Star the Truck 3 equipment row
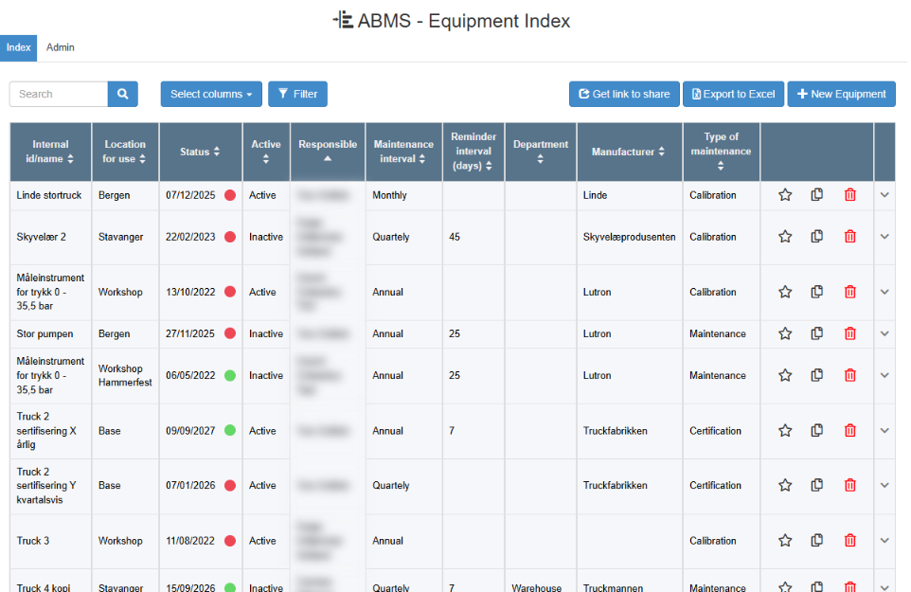The height and width of the screenshot is (592, 911). [x=785, y=540]
